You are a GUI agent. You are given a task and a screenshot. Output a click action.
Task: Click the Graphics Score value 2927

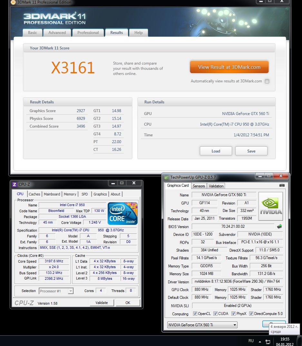coord(81,111)
